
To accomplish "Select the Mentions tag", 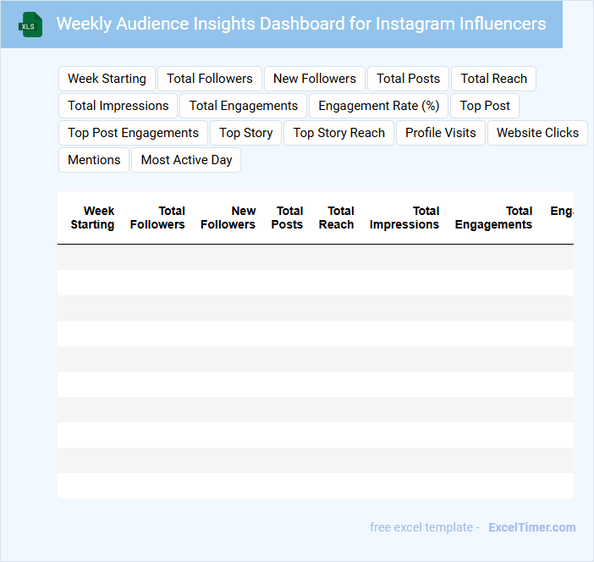I will 94,160.
